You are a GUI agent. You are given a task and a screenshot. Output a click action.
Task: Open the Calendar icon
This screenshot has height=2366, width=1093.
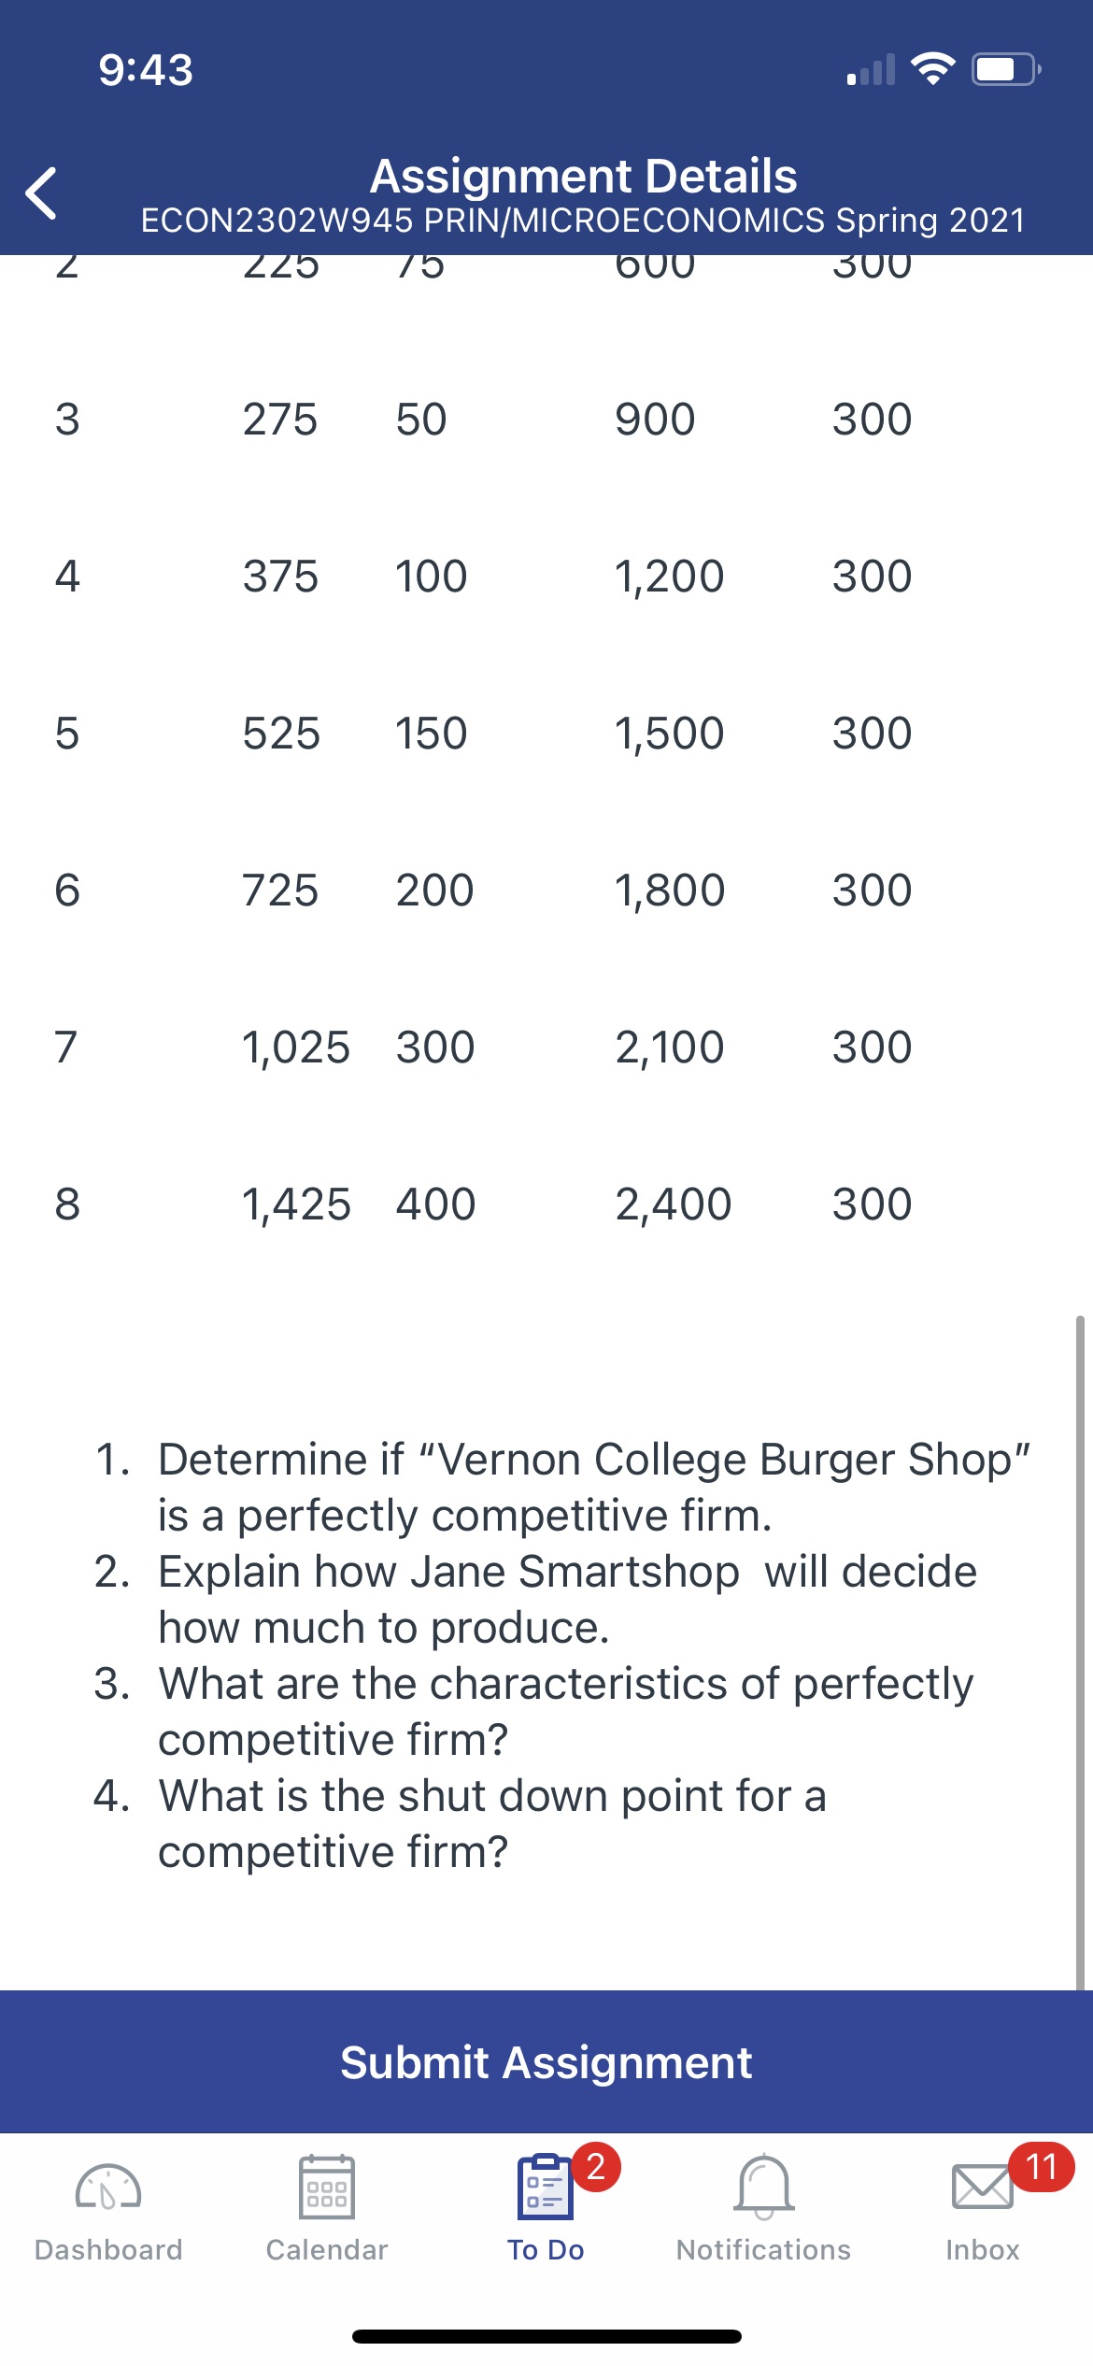coord(326,2187)
